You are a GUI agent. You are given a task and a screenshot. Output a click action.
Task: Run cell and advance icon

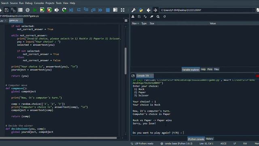pyautogui.click(x=49, y=10)
